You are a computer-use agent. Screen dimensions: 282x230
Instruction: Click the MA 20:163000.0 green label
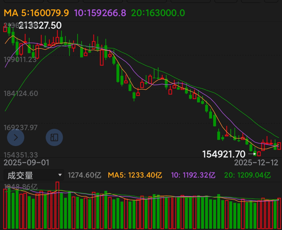[x=158, y=13]
